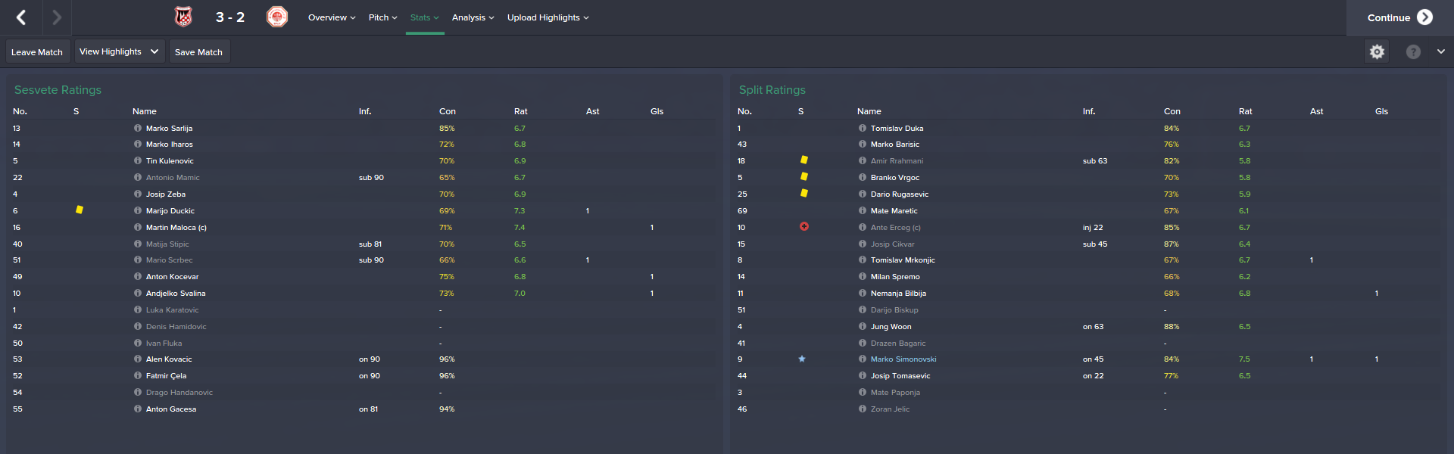1454x454 pixels.
Task: Click the forward navigation arrow
Action: 57,17
